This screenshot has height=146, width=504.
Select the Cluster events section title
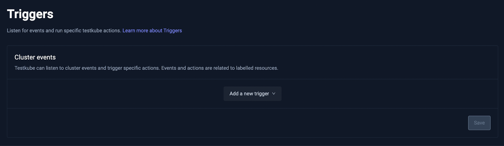(35, 57)
